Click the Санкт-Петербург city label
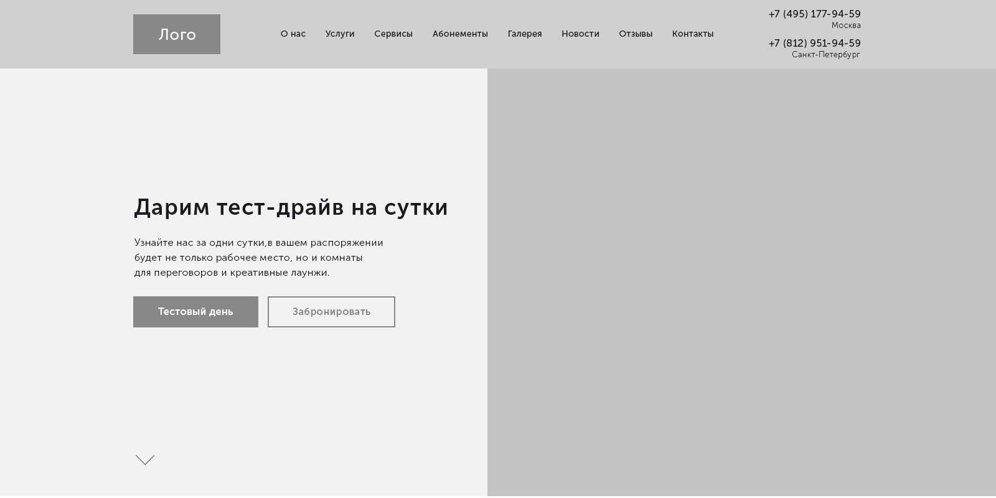 point(826,55)
